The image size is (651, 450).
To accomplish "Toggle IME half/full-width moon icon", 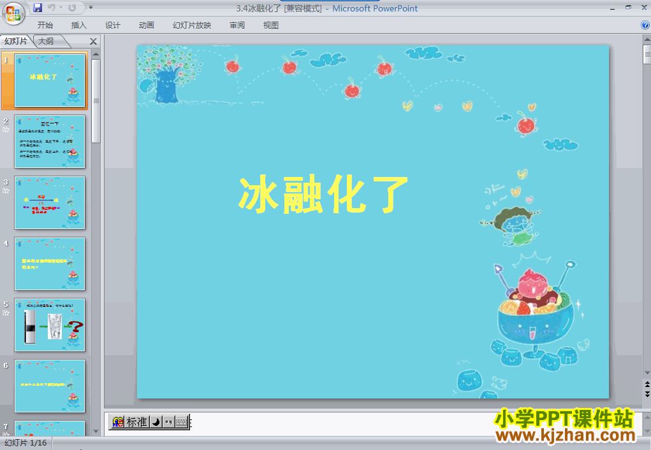I will point(156,422).
